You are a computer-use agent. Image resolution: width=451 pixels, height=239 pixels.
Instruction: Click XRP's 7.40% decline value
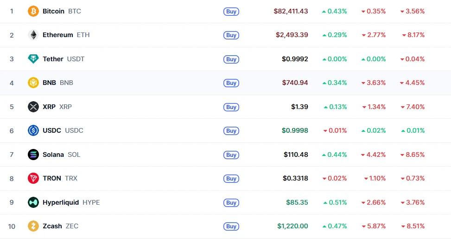pyautogui.click(x=413, y=107)
